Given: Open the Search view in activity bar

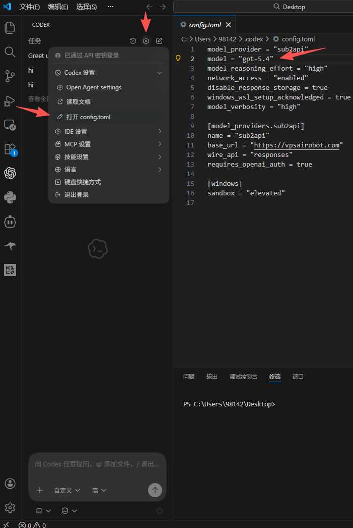Looking at the screenshot, I should (x=10, y=52).
